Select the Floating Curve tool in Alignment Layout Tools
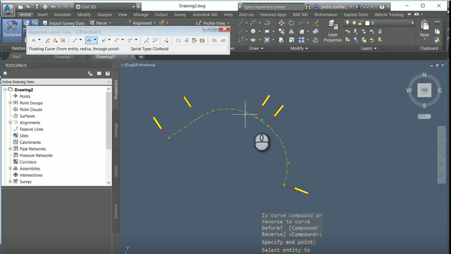This screenshot has width=451, height=254. (x=89, y=41)
